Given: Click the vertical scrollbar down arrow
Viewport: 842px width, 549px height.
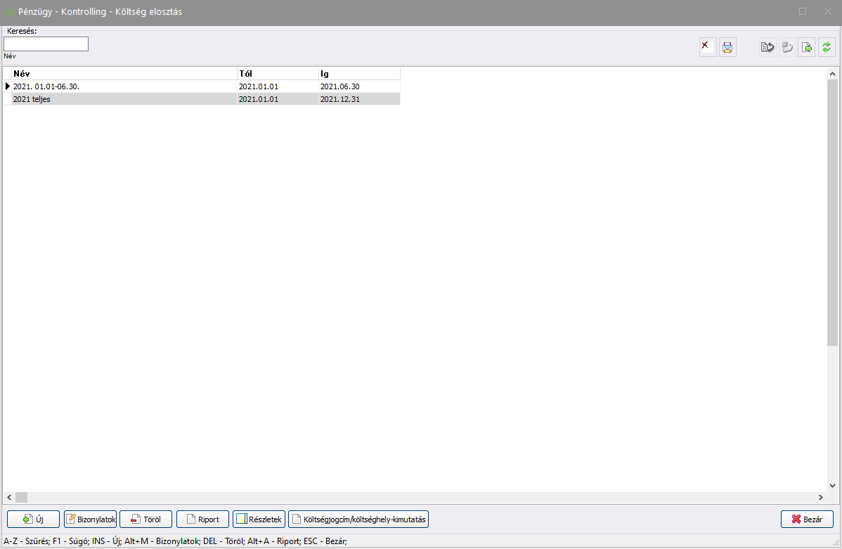Looking at the screenshot, I should (x=832, y=486).
